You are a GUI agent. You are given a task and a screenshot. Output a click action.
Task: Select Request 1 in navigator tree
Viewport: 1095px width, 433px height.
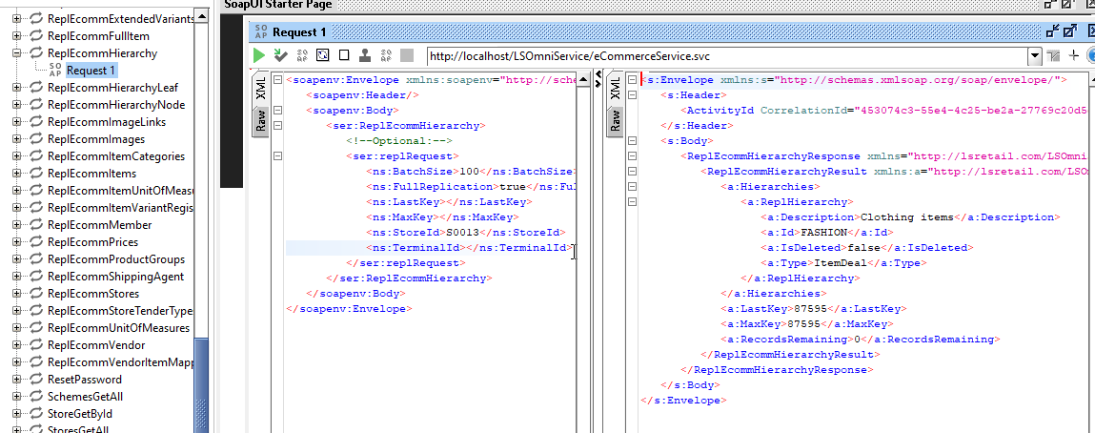pyautogui.click(x=91, y=71)
